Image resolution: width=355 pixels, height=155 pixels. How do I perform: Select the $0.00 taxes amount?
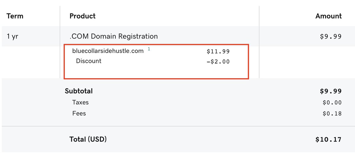pyautogui.click(x=332, y=103)
